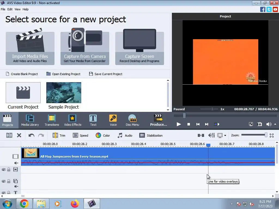Redo the last action
The width and height of the screenshot is (279, 209).
pyautogui.click(x=41, y=136)
